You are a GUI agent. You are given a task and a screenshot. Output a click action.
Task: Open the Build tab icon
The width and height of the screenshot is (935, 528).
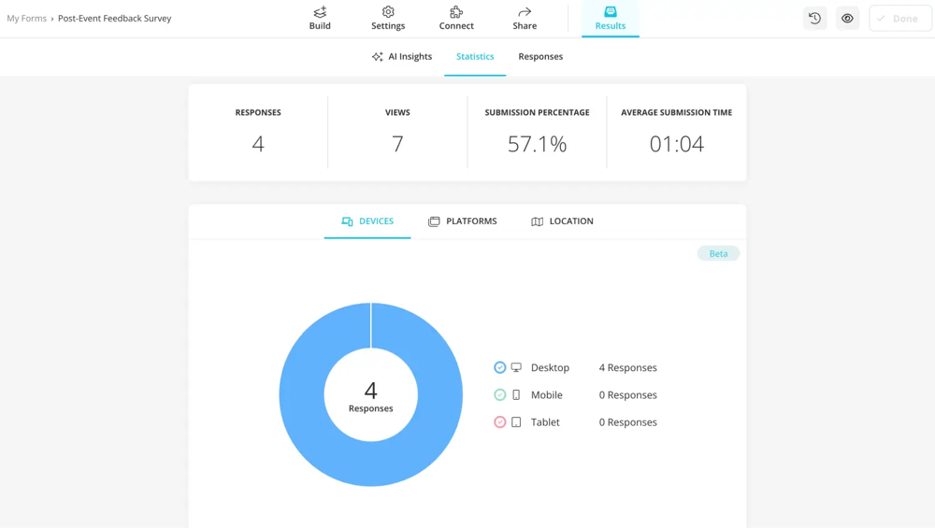coord(320,12)
